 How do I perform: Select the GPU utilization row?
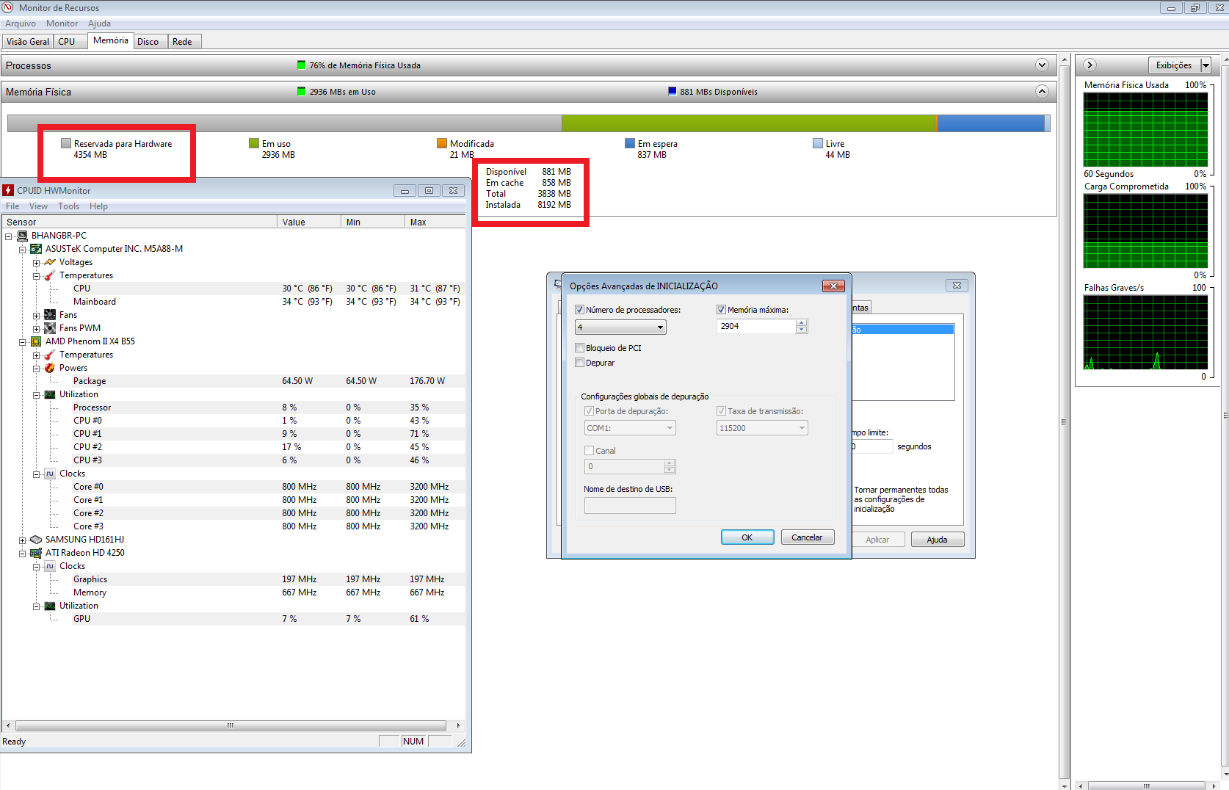(233, 619)
